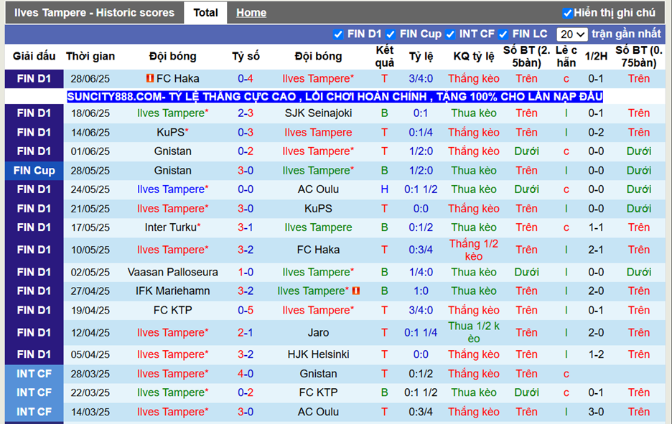Click the Tỷ số column header
This screenshot has width=672, height=424.
(x=246, y=56)
